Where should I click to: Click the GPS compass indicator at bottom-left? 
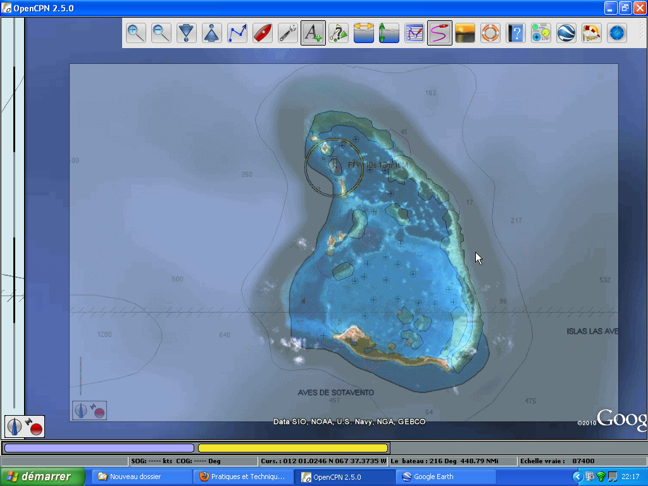click(25, 426)
